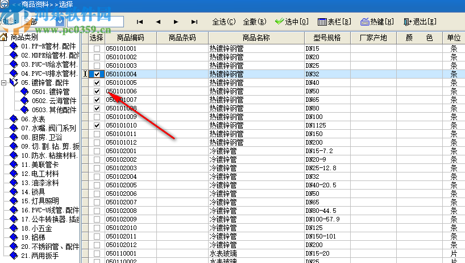Uncheck the box for 050101006
Viewport: 465px width, 263px height.
(x=97, y=91)
